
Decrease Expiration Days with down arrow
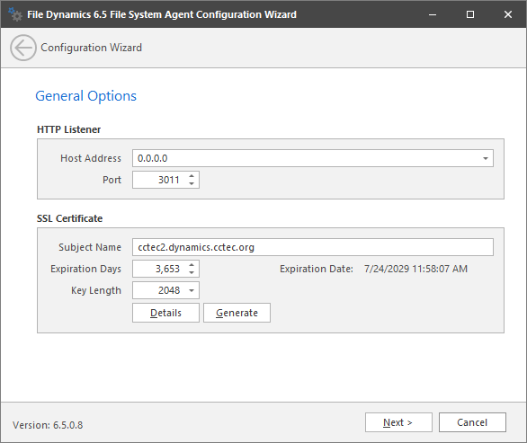192,272
